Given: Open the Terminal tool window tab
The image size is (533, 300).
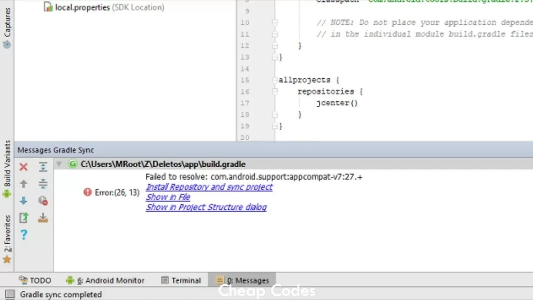Looking at the screenshot, I should pos(181,280).
